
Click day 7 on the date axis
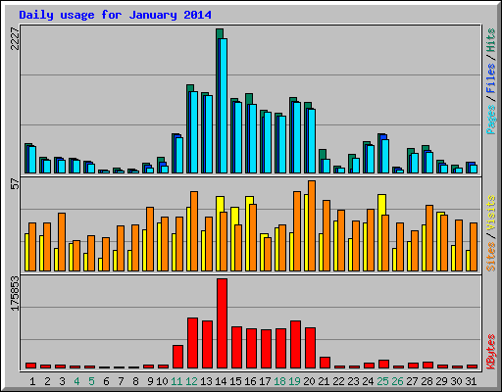coord(121,381)
